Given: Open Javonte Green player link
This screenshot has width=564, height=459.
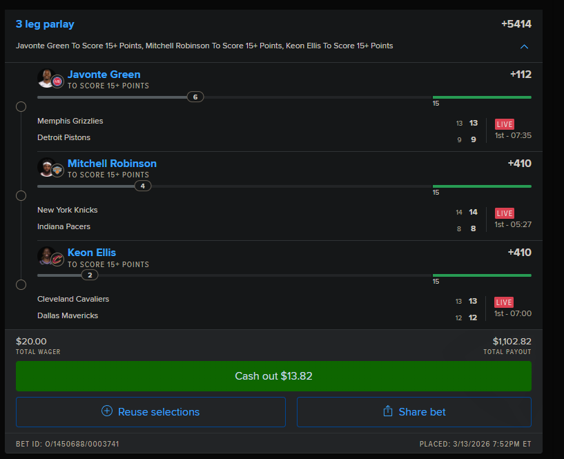Looking at the screenshot, I should click(x=104, y=75).
